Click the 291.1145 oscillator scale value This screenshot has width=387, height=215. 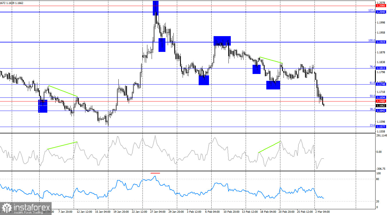tap(381, 136)
